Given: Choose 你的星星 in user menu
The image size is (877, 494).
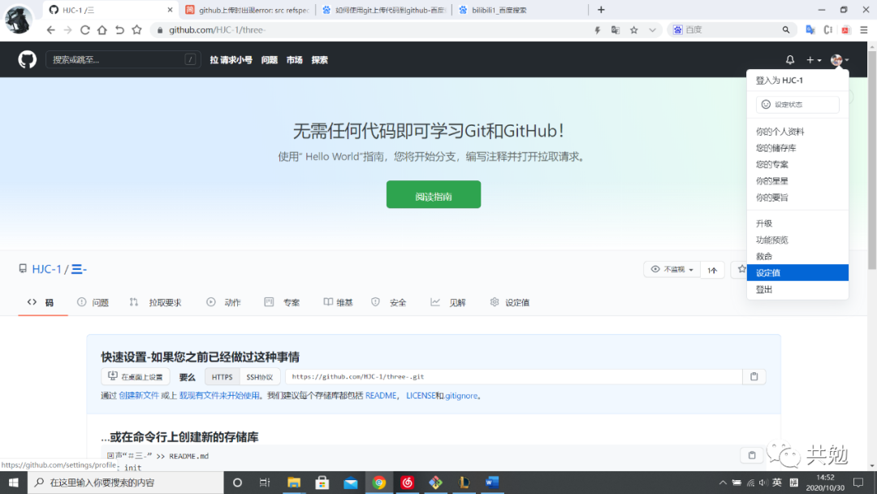Looking at the screenshot, I should tap(772, 180).
